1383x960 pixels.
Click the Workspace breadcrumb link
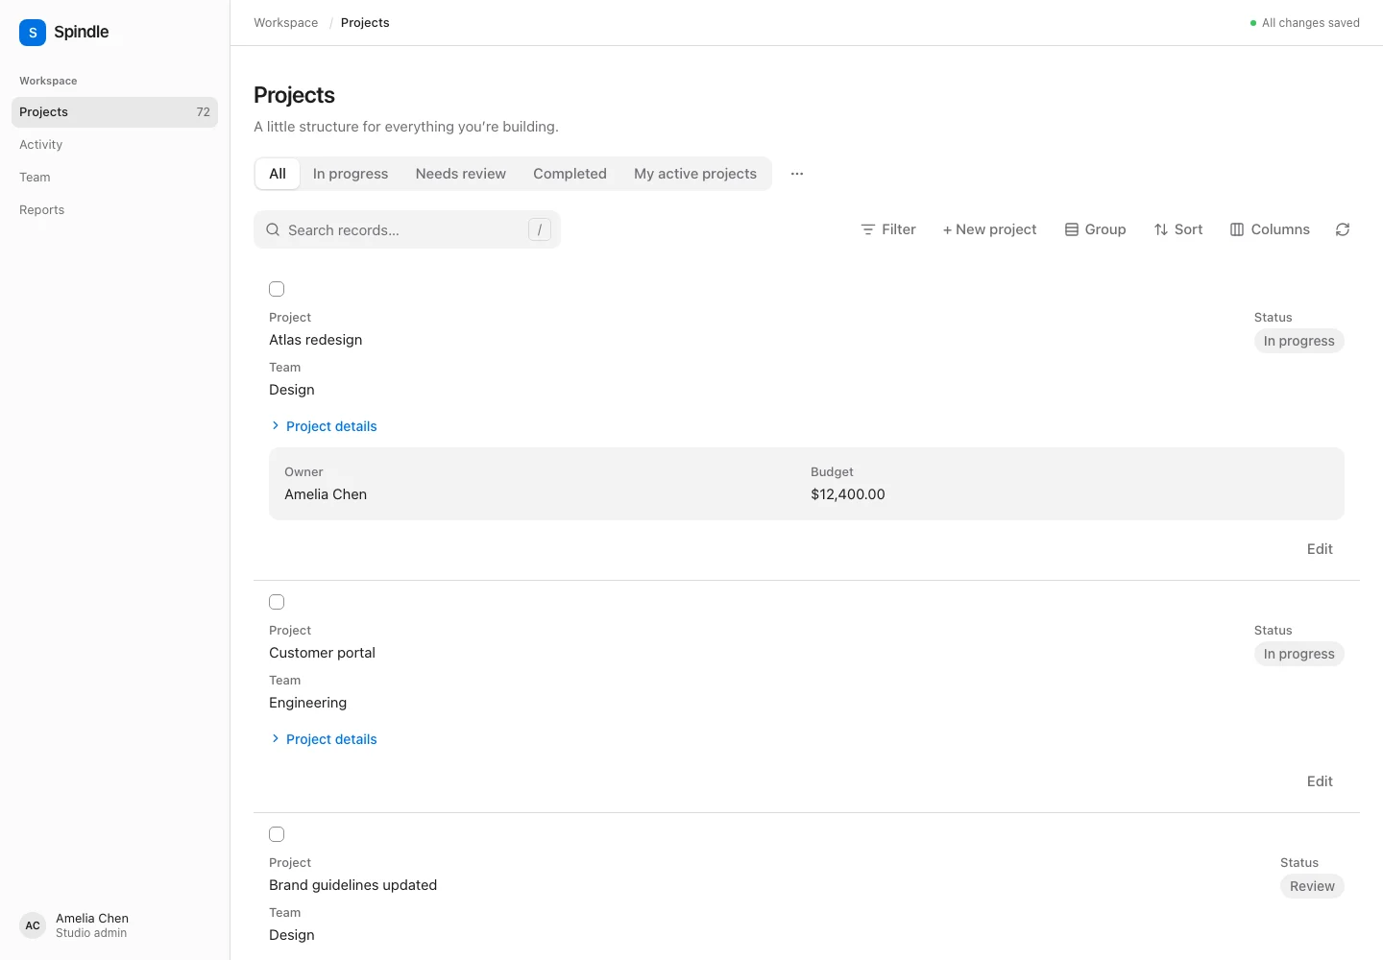pos(286,23)
